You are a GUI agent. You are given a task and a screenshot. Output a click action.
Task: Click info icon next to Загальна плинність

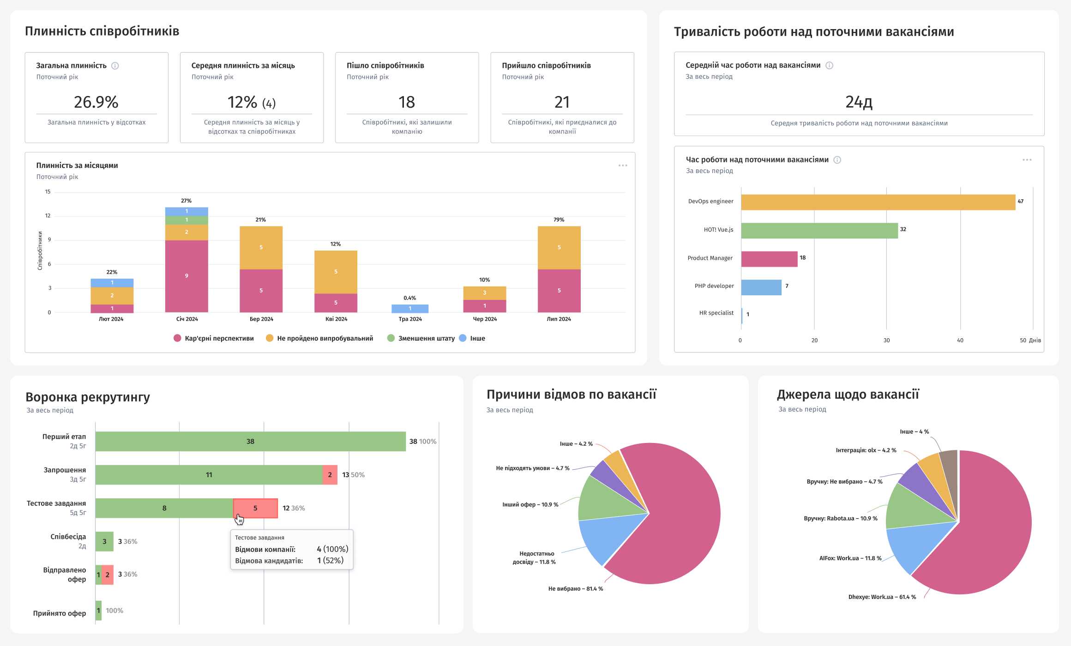(115, 66)
